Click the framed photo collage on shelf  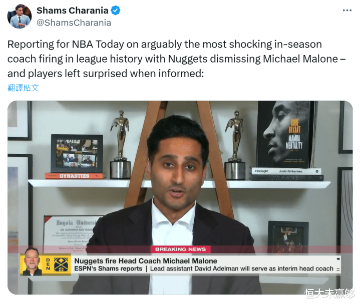[77, 154]
